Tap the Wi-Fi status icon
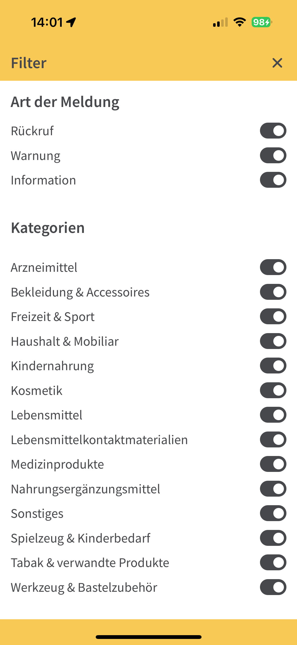The height and width of the screenshot is (645, 297). tap(240, 22)
